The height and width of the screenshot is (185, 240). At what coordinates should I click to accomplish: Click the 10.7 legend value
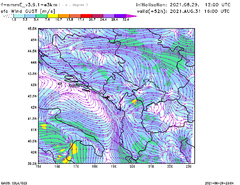click(x=58, y=19)
